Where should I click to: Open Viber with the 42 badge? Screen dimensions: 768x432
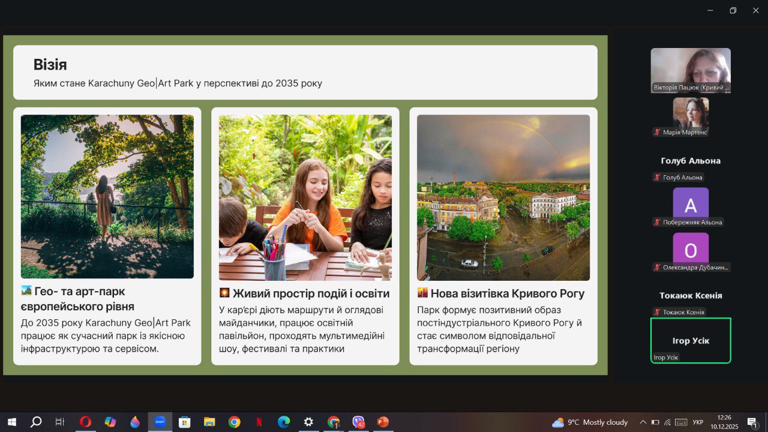point(358,422)
